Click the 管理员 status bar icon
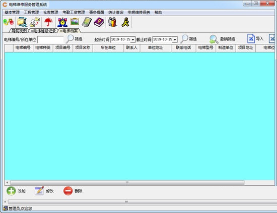The image size is (277, 213). pos(6,208)
